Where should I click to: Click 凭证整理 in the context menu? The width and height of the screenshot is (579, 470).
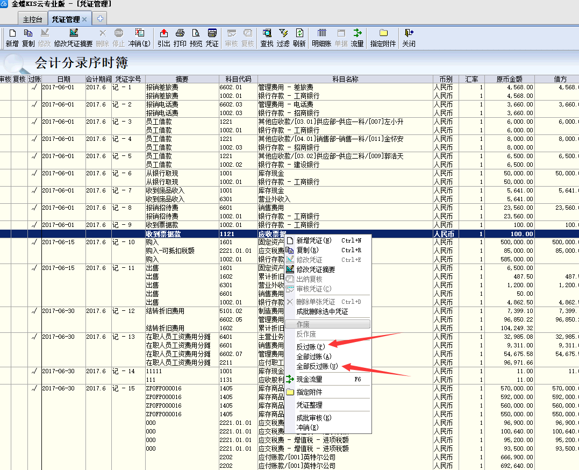point(310,405)
